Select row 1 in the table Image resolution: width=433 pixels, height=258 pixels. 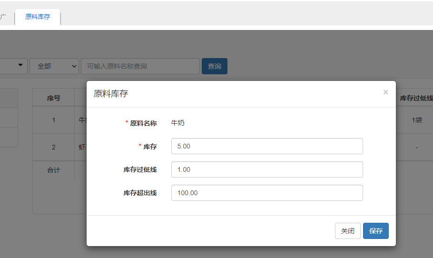[53, 120]
